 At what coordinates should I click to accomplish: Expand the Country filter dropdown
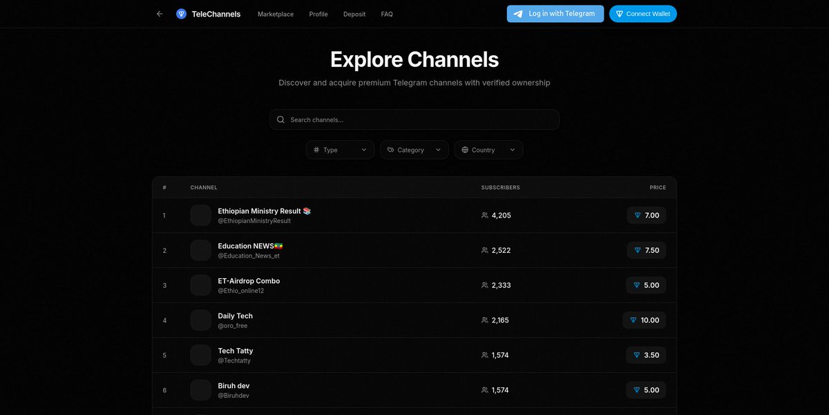click(x=488, y=150)
